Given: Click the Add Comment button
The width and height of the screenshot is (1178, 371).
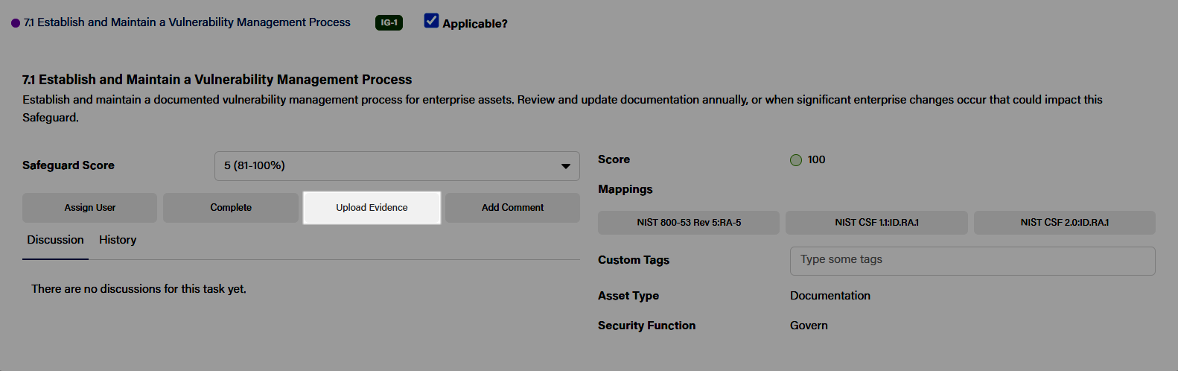Looking at the screenshot, I should (x=512, y=208).
